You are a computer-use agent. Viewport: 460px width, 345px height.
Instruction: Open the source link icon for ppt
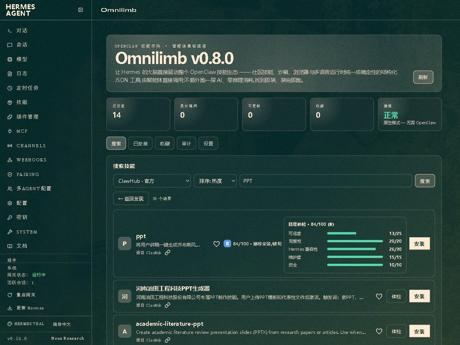(x=168, y=253)
